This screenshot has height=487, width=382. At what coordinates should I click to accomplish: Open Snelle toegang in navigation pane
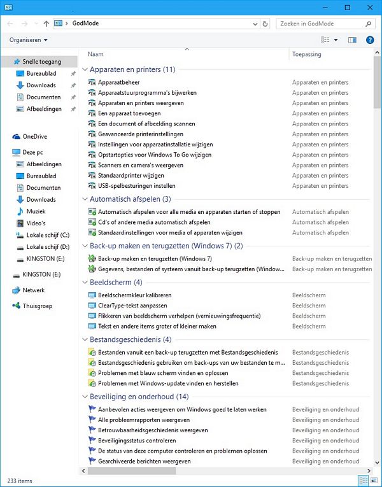(41, 62)
